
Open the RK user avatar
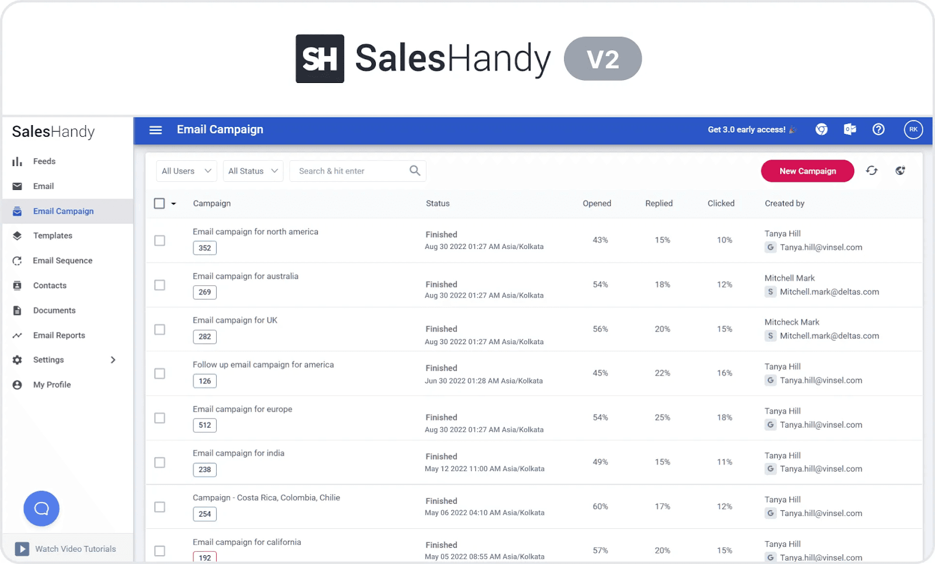(x=913, y=130)
